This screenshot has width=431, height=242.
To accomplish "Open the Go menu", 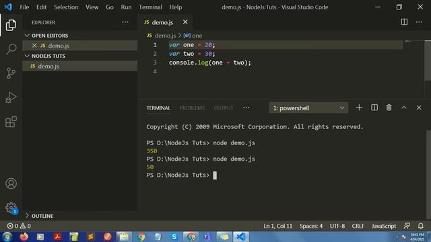I will (x=109, y=7).
